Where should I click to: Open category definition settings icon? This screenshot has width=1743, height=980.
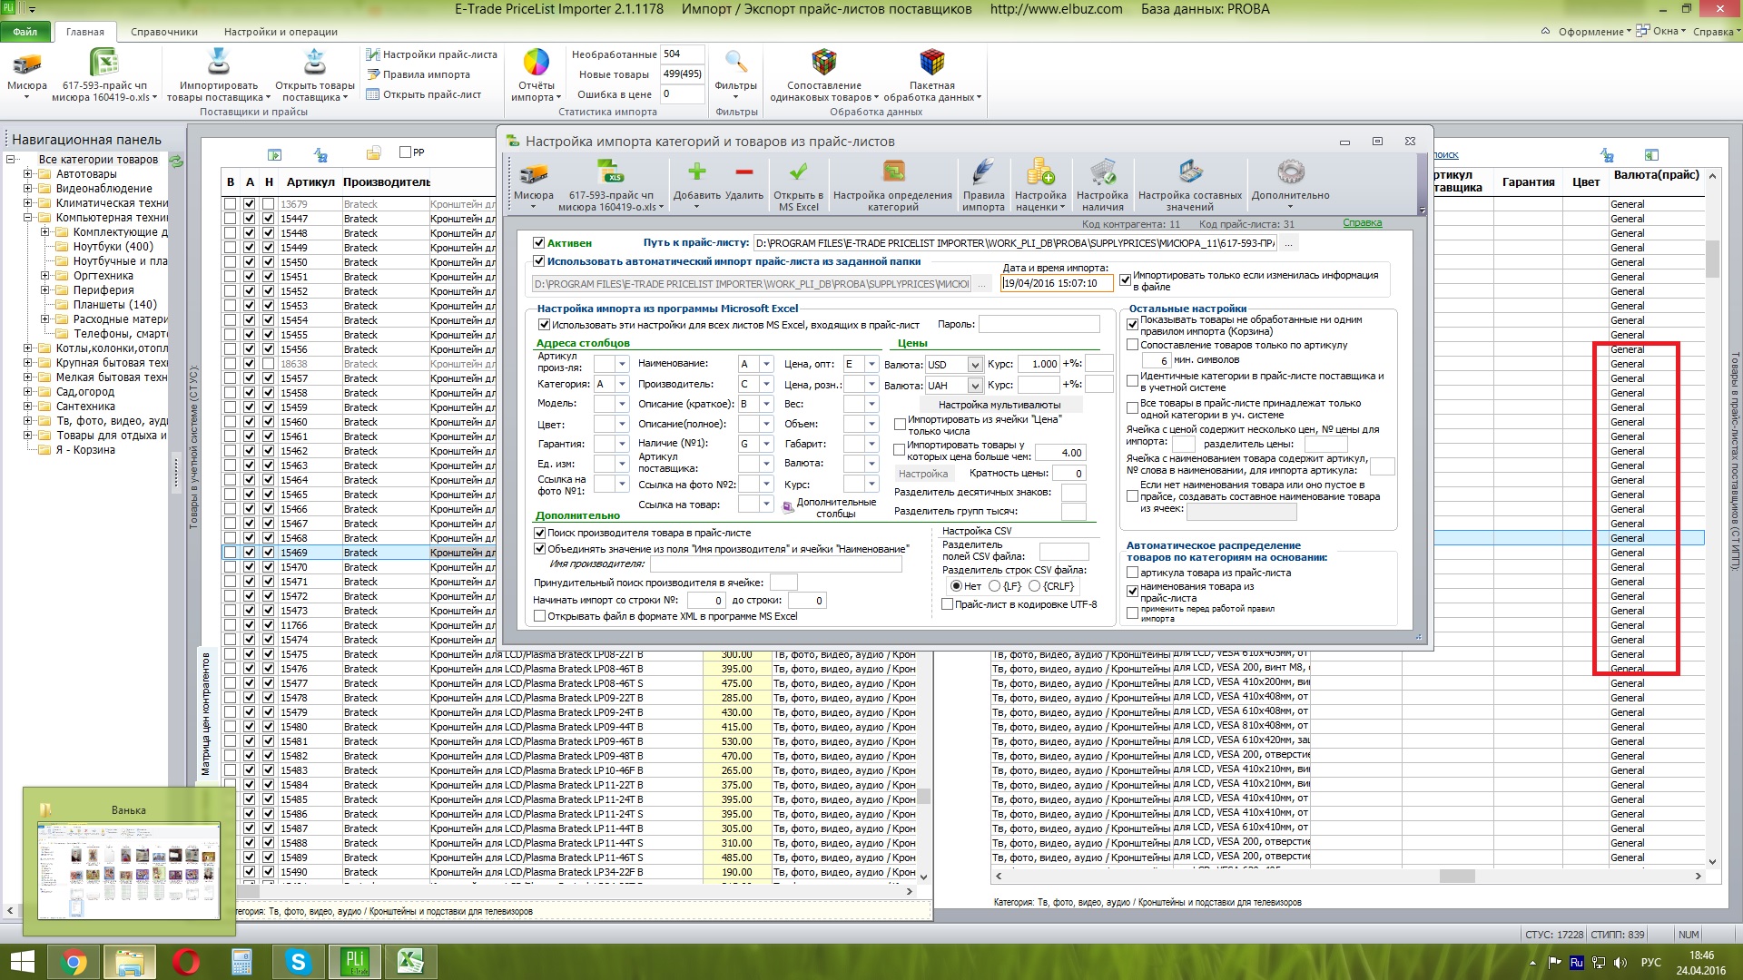893,171
